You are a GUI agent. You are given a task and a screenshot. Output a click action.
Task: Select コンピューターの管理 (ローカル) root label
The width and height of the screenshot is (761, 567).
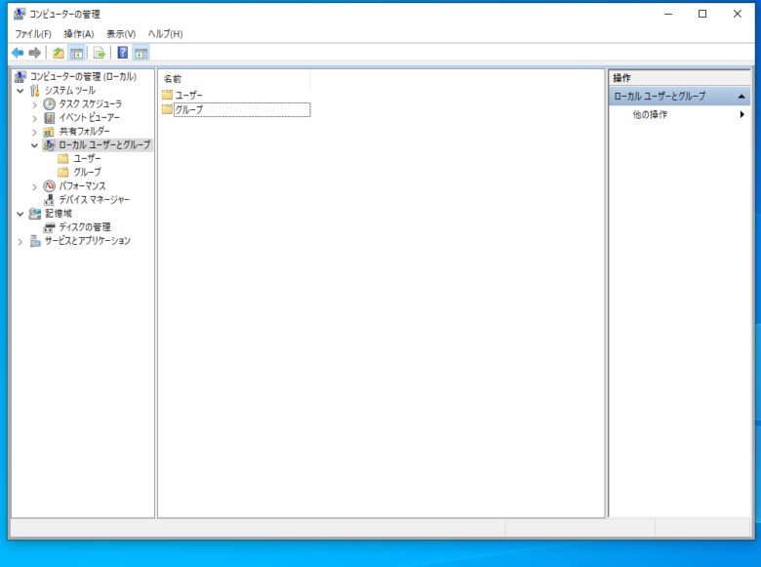84,77
